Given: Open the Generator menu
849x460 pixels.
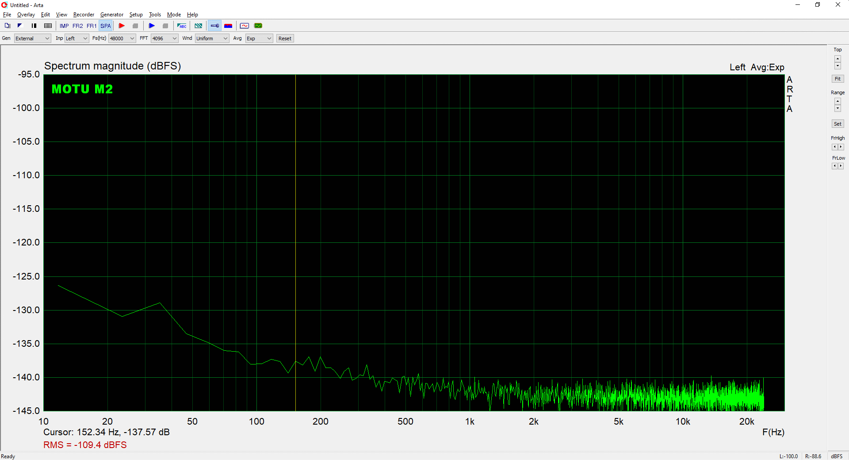Looking at the screenshot, I should (x=111, y=15).
